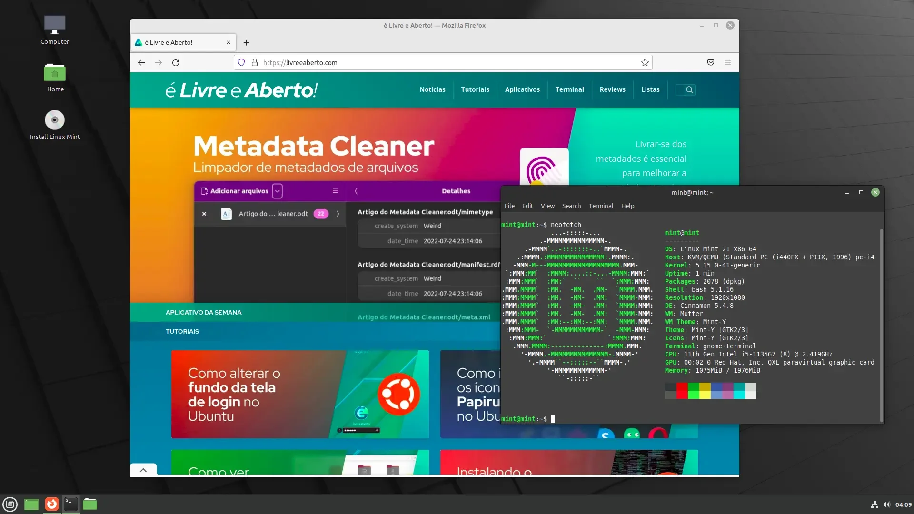Open the Computer desktop icon
The height and width of the screenshot is (514, 914).
pyautogui.click(x=54, y=30)
